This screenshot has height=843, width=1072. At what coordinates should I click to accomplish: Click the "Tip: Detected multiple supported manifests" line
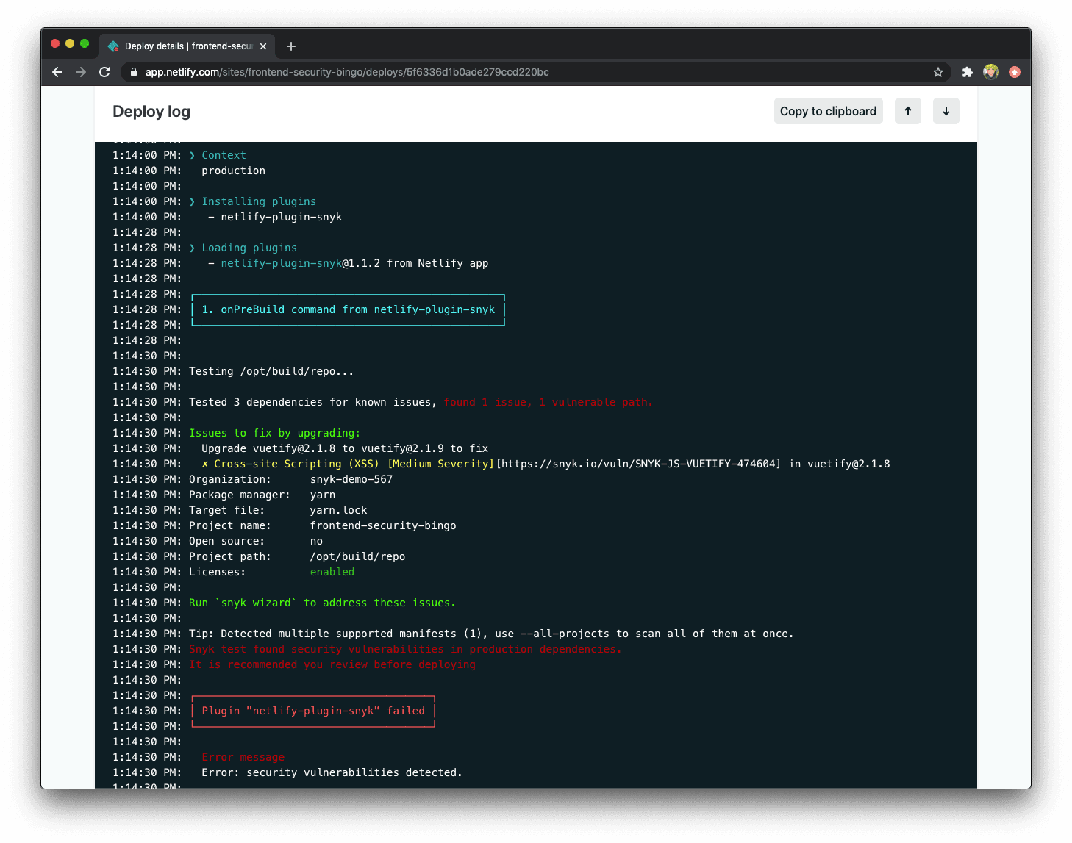point(491,634)
